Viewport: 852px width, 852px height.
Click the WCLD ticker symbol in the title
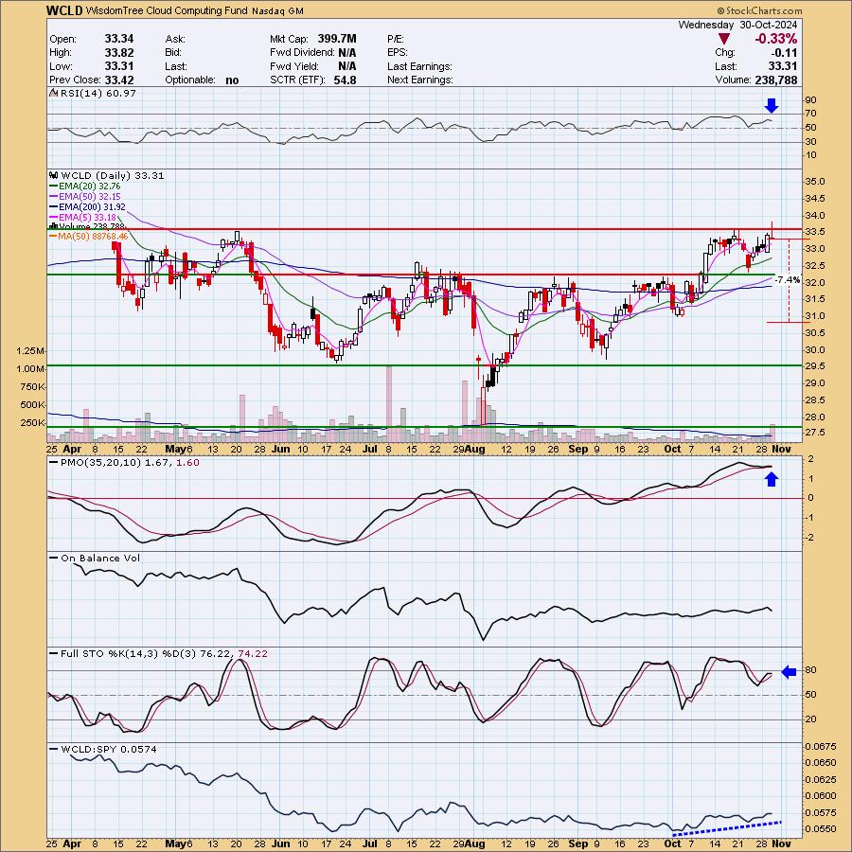(64, 10)
